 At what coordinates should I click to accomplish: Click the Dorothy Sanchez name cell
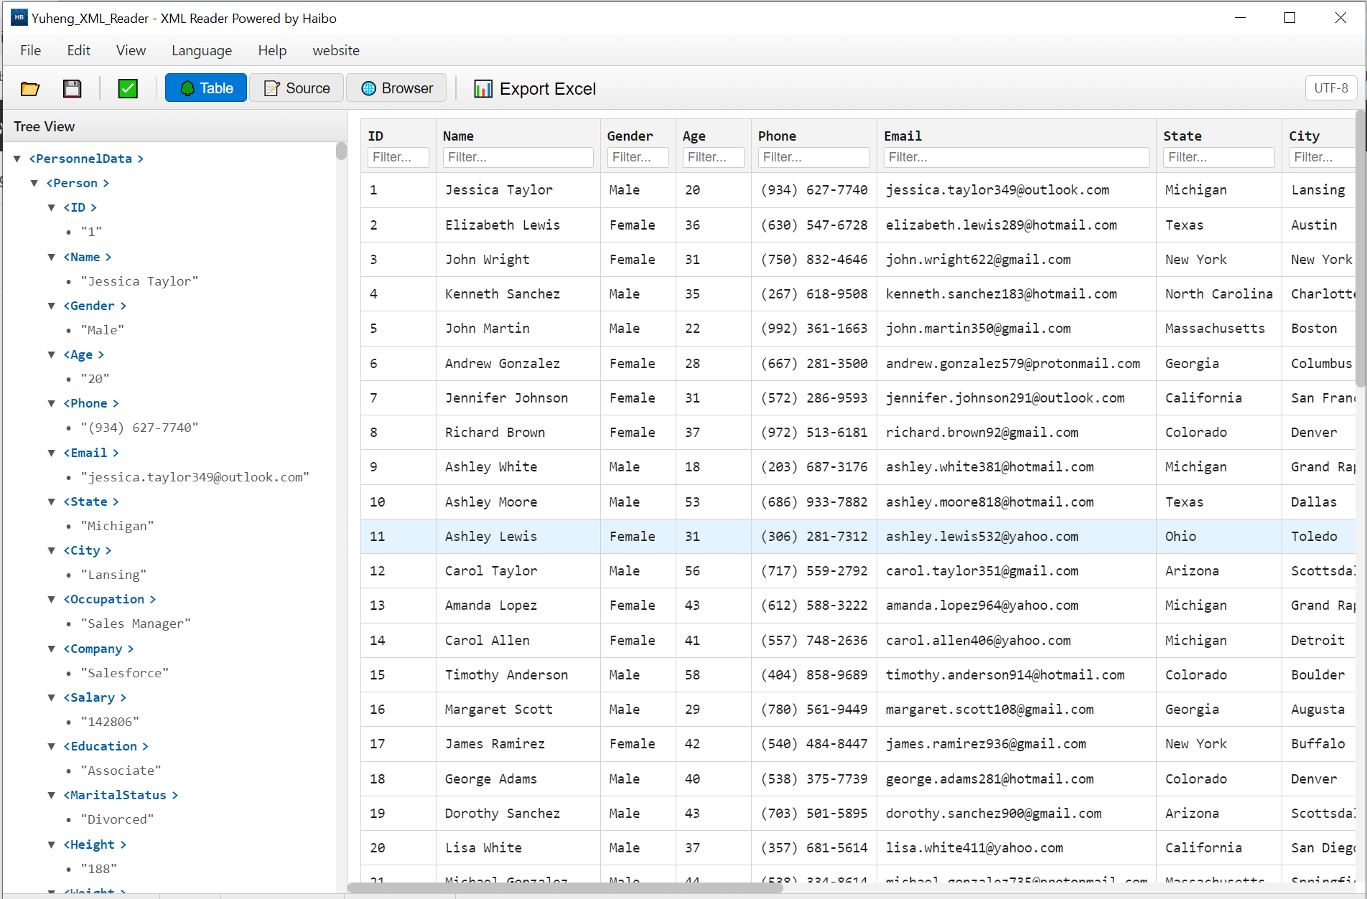[518, 813]
